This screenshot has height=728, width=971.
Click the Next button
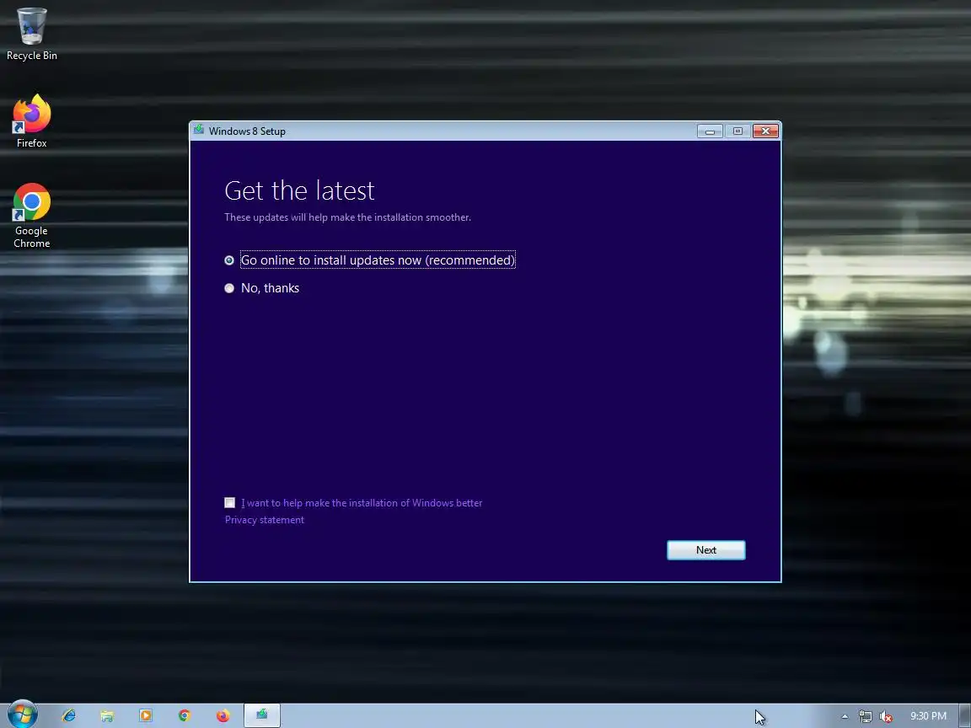tap(706, 550)
